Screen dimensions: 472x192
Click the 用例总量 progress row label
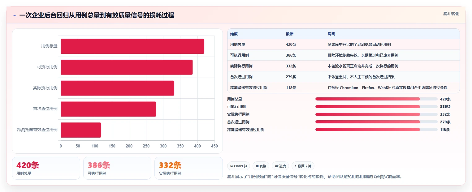[x=235, y=99]
